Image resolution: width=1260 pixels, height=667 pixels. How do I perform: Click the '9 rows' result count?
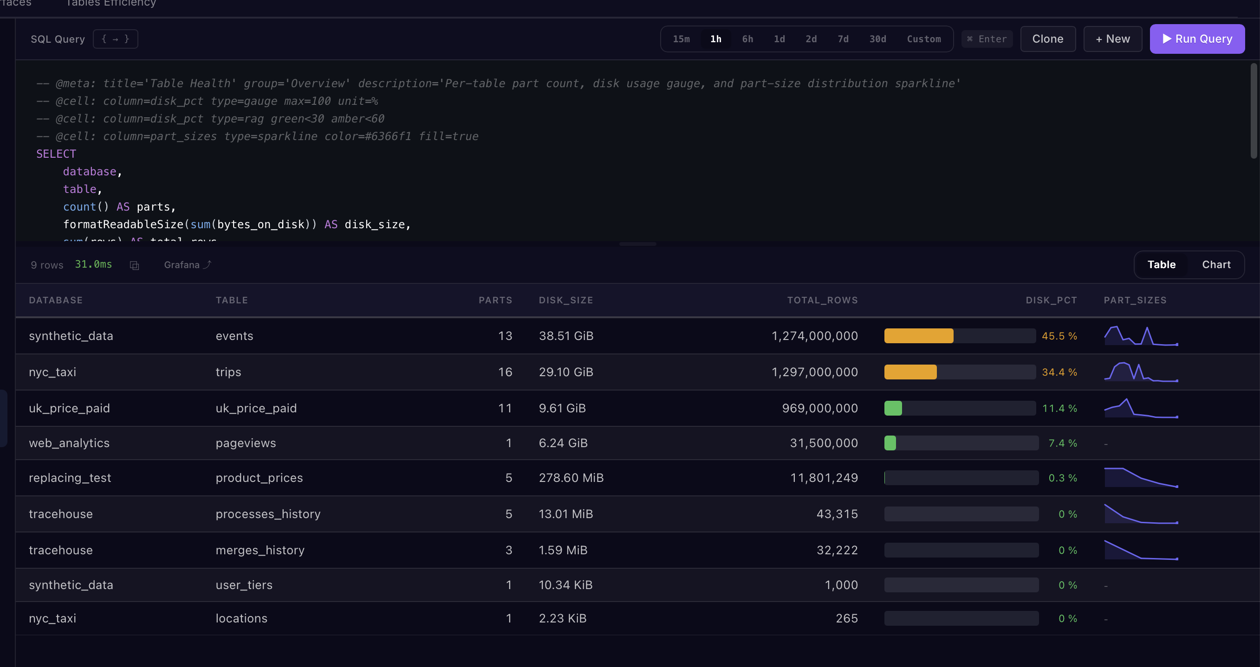click(47, 265)
